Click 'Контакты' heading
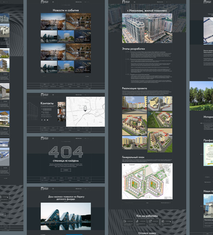The height and width of the screenshot is (235, 213). [47, 103]
